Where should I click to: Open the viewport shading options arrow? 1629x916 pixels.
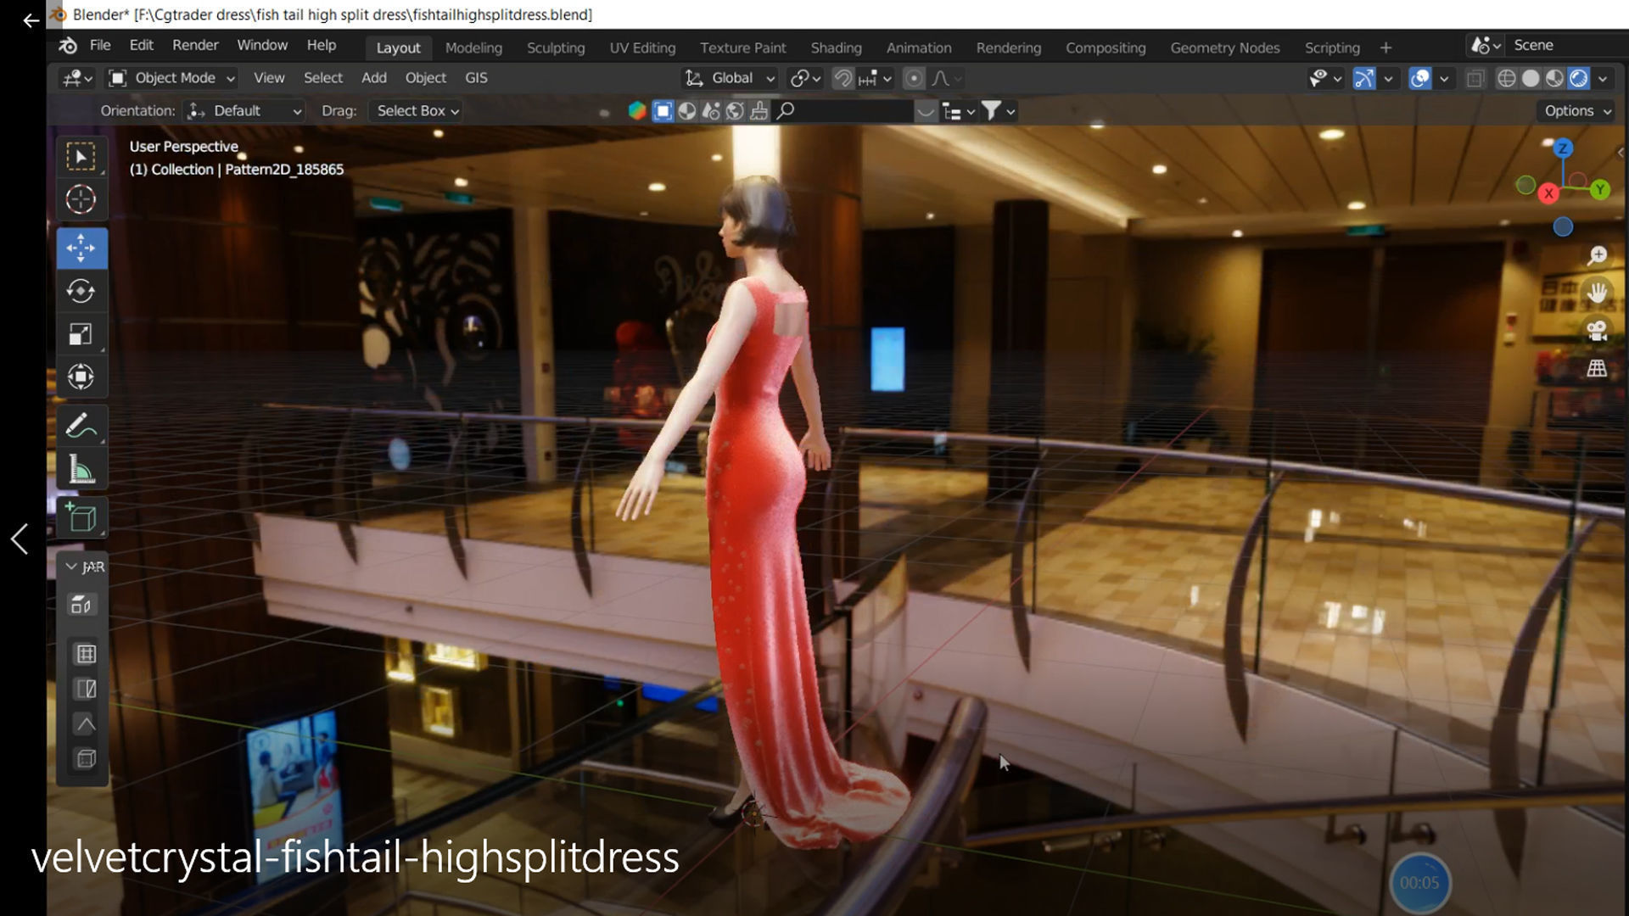[x=1603, y=79]
